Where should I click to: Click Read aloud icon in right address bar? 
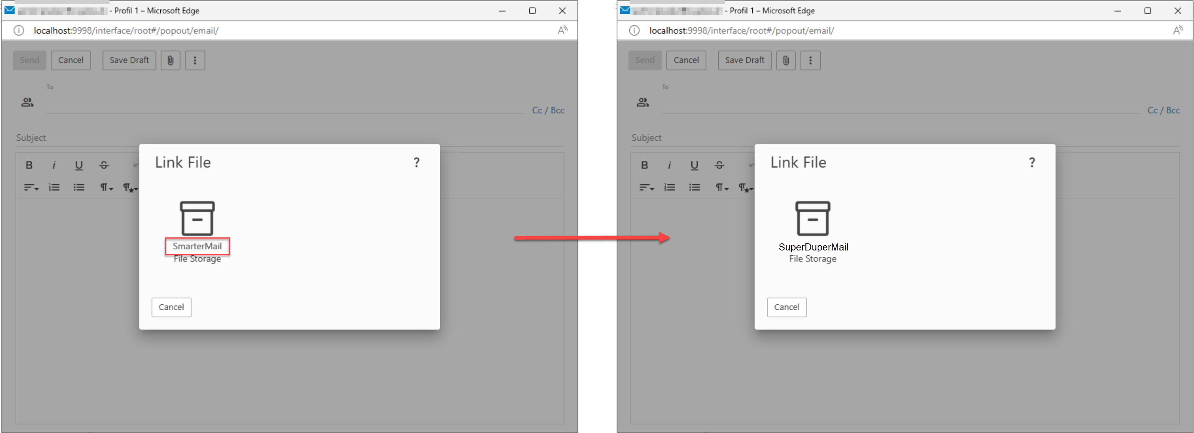tap(1178, 31)
